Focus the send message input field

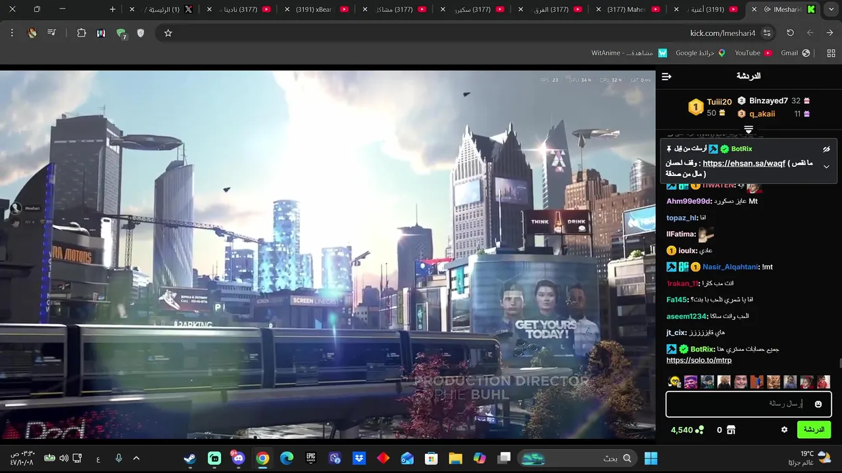pos(748,404)
